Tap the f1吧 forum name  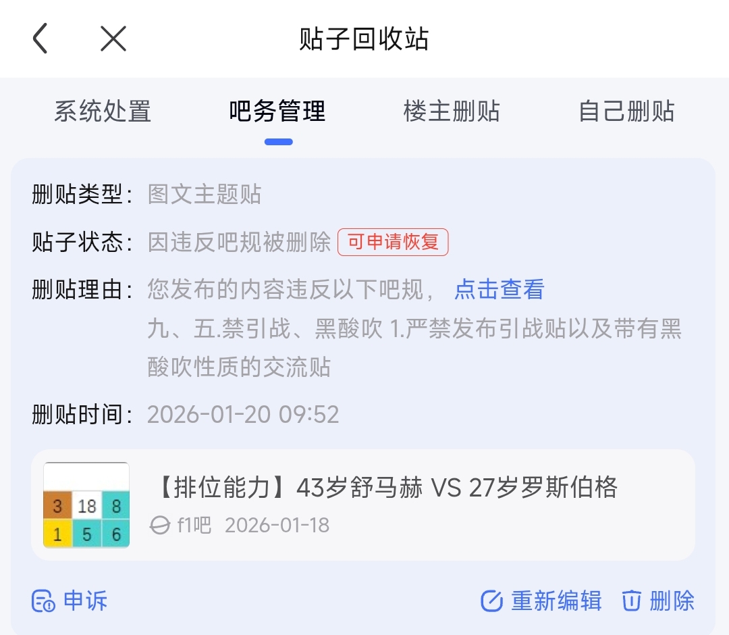[x=194, y=526]
